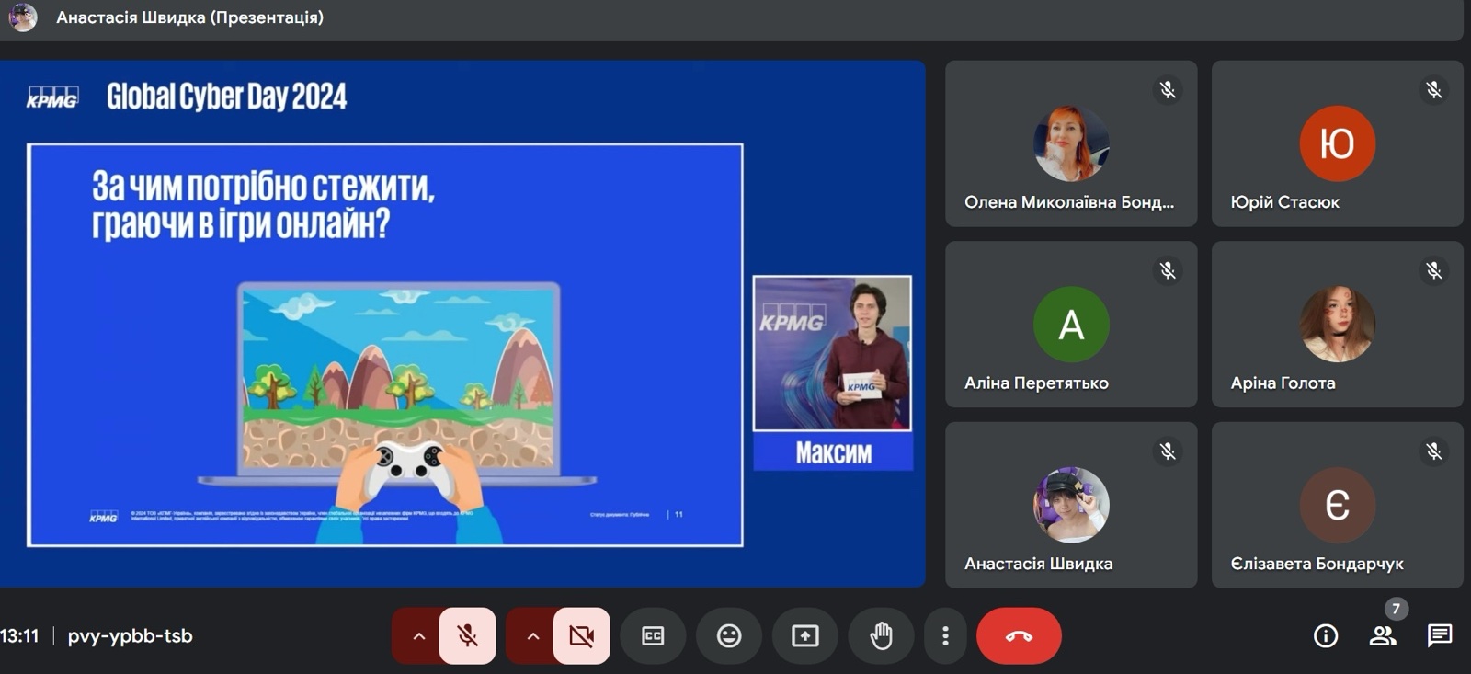Turn on closed captions

[653, 635]
